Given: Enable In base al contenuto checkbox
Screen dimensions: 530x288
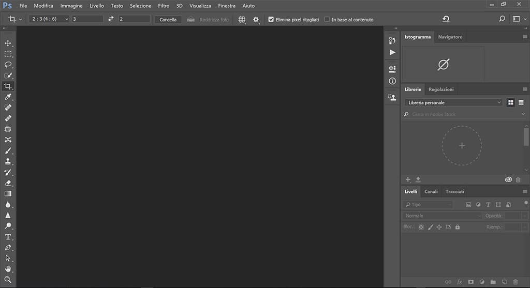Looking at the screenshot, I should pos(327,20).
